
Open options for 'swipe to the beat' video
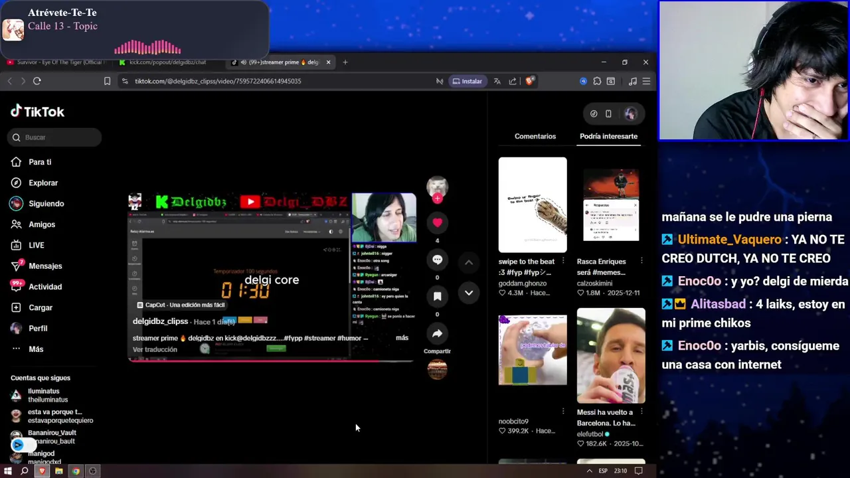coord(563,261)
